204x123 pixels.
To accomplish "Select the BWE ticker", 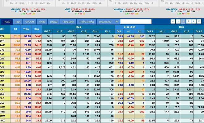I will (2, 45).
